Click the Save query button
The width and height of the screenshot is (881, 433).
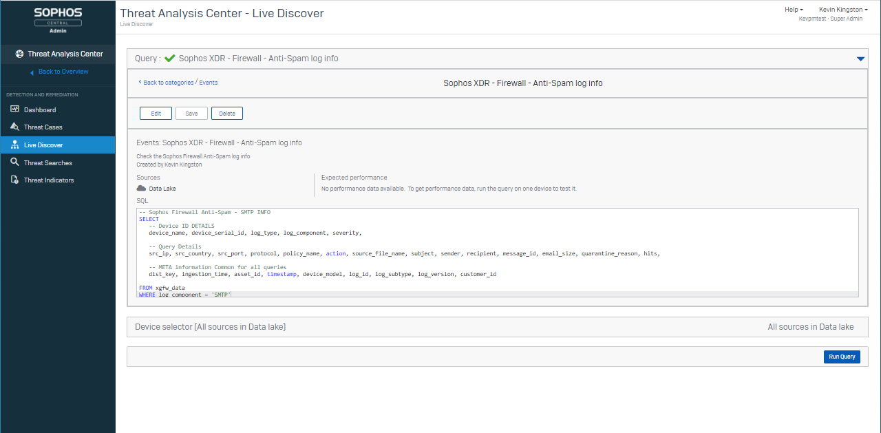pos(191,114)
